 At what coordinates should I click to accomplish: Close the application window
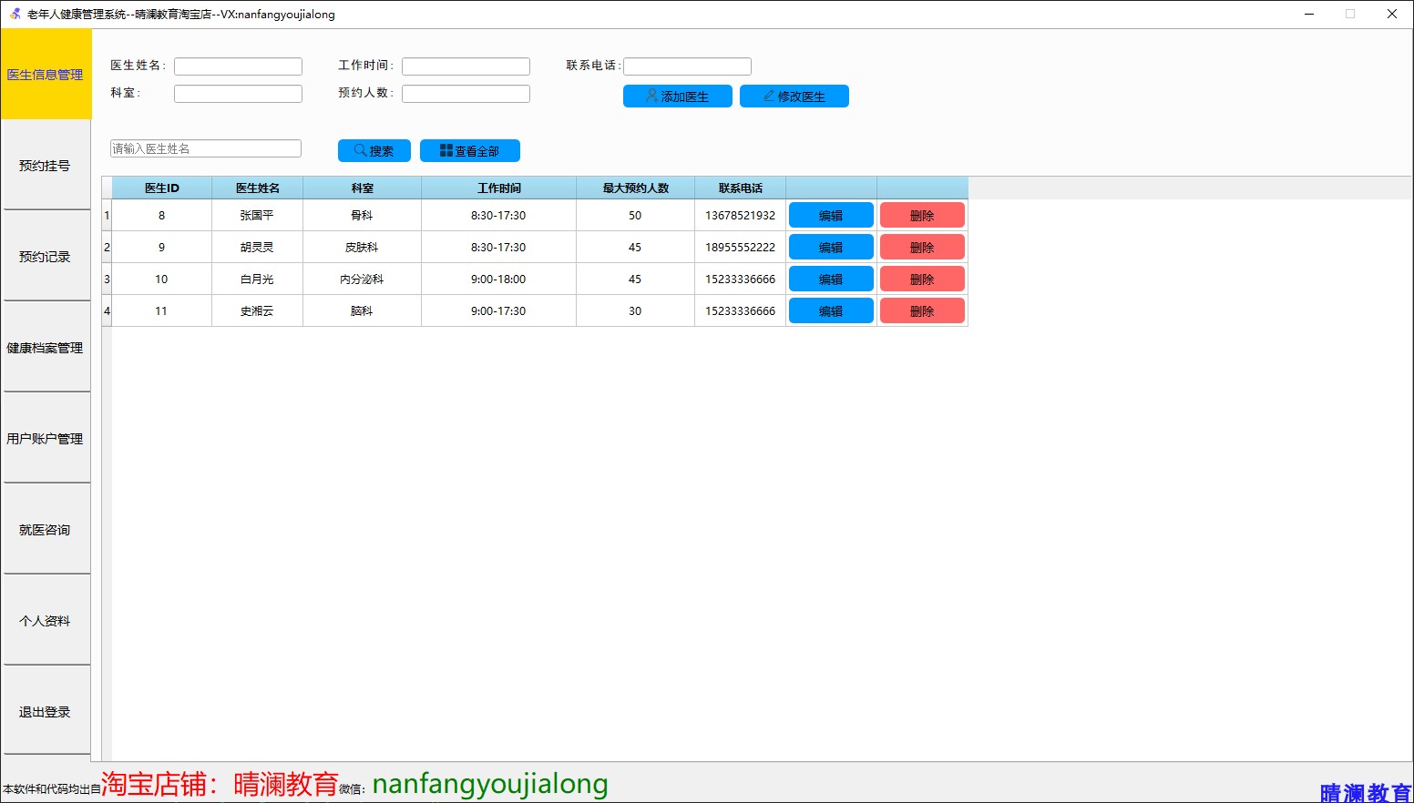pos(1392,14)
